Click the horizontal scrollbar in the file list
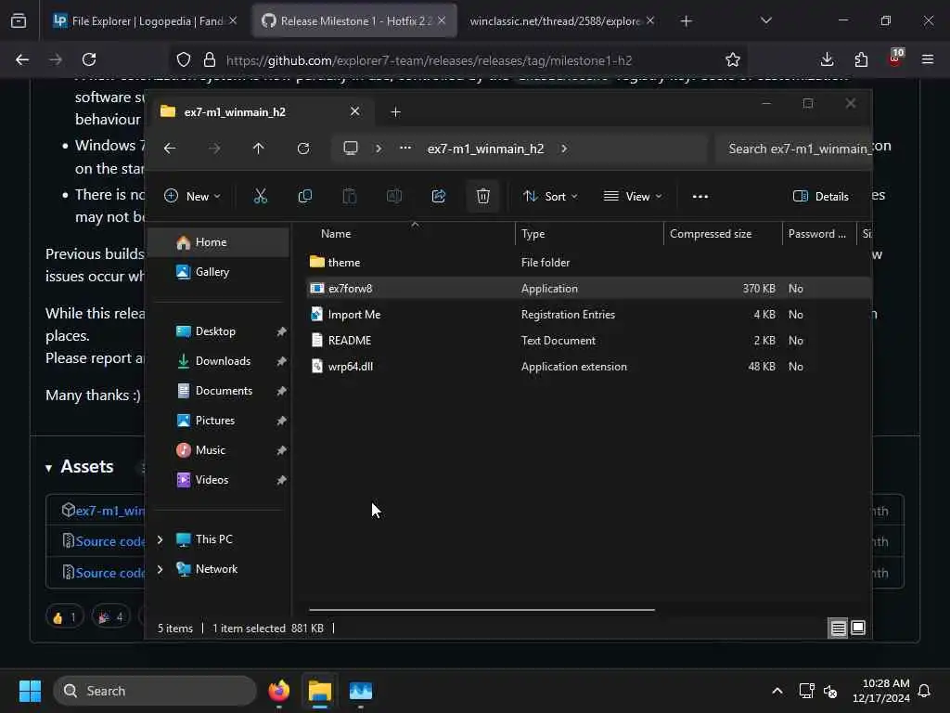The image size is (950, 713). tap(481, 610)
